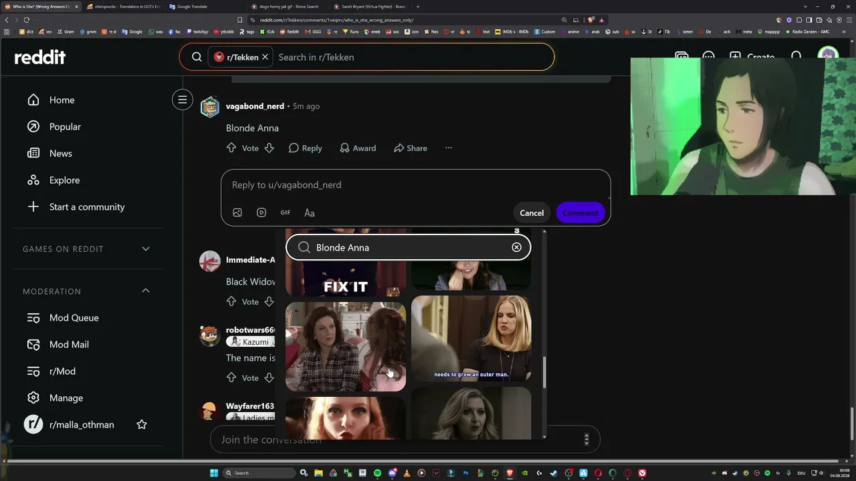Click the Reply to u/vagabond_nerd text box
The height and width of the screenshot is (481, 856).
click(415, 185)
